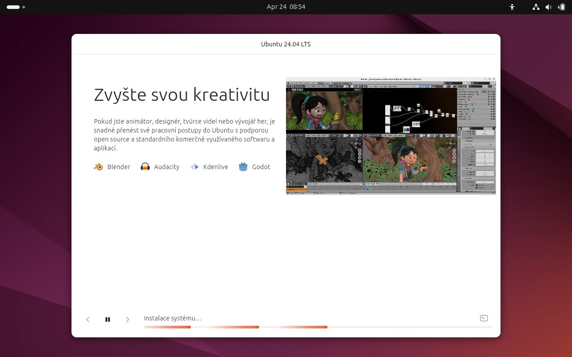
Task: Open the Activities workspace indicator
Action: pos(16,7)
